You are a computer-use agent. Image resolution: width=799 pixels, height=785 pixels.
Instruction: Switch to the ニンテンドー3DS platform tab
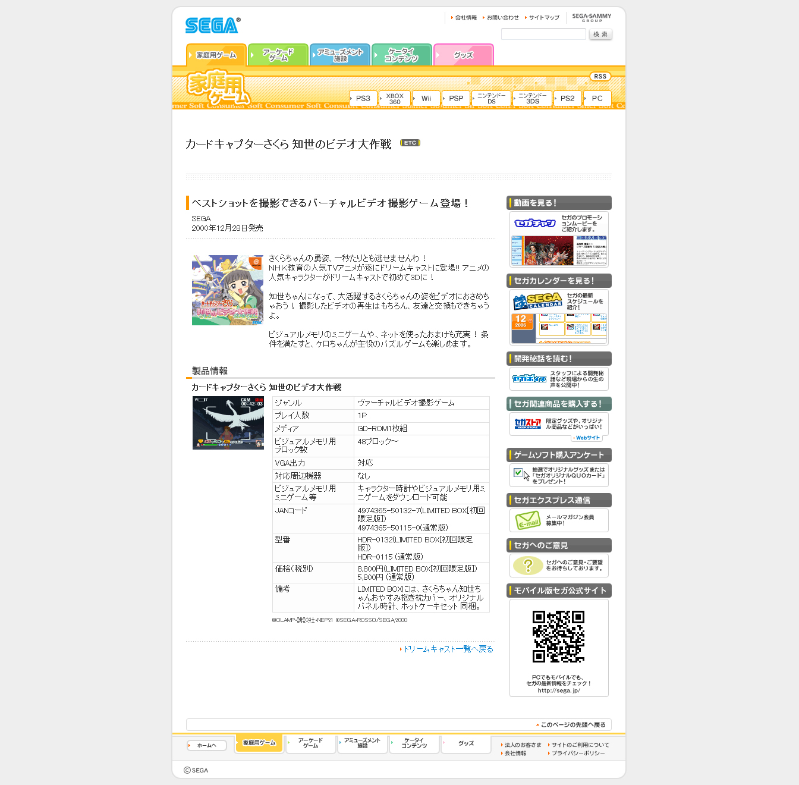(x=533, y=98)
